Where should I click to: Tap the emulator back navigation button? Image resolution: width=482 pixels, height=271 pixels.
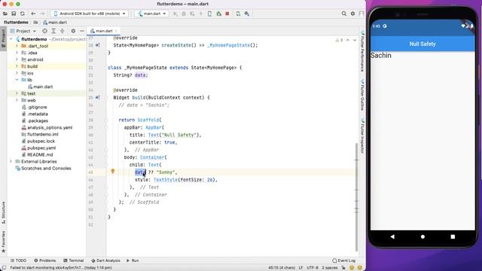[x=392, y=237]
